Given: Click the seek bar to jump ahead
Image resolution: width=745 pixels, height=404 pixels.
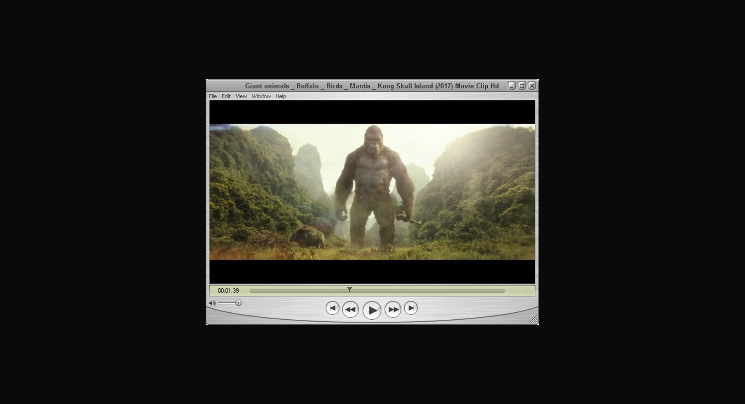Looking at the screenshot, I should pos(427,291).
